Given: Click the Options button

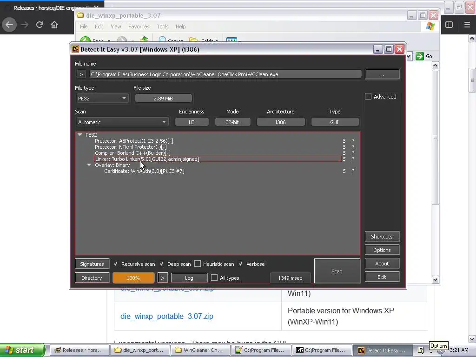Looking at the screenshot, I should [382, 250].
